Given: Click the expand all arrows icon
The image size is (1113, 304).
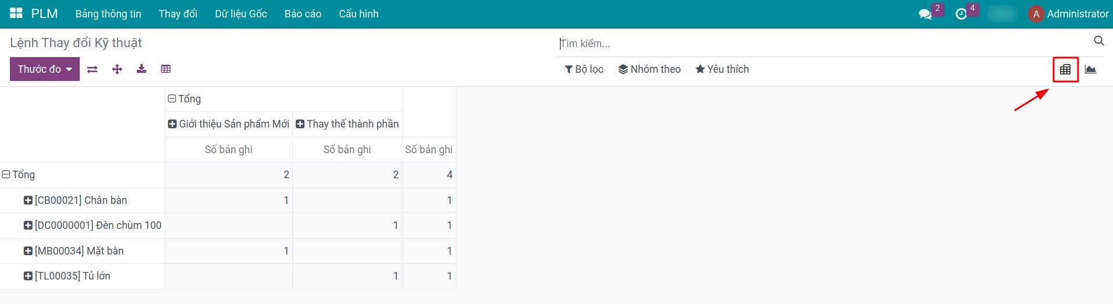Looking at the screenshot, I should pyautogui.click(x=117, y=69).
